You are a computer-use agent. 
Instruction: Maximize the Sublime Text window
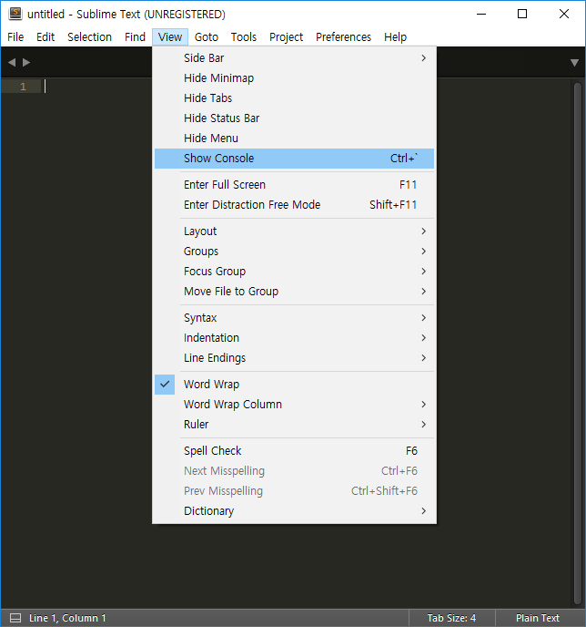522,14
